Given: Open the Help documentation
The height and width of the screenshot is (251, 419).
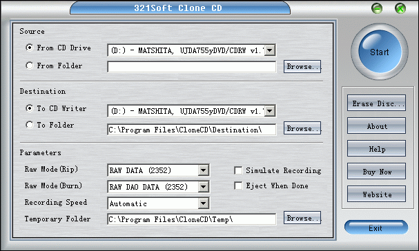Looking at the screenshot, I should [376, 148].
